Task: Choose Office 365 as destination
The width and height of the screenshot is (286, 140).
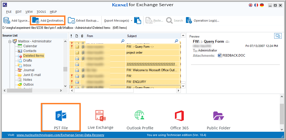Action: 179,120
